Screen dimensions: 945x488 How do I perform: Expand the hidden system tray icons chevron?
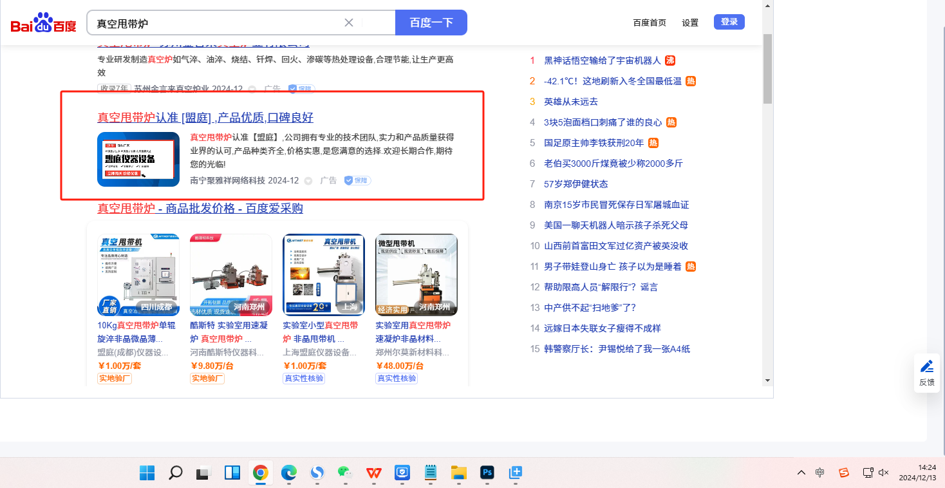tap(801, 473)
